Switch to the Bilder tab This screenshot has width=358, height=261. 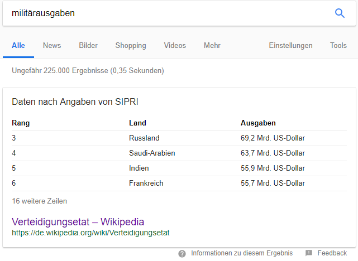point(88,46)
